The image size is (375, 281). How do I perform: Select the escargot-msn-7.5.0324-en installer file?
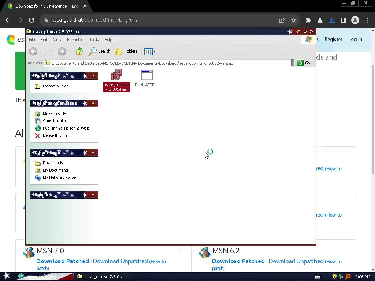pyautogui.click(x=116, y=80)
